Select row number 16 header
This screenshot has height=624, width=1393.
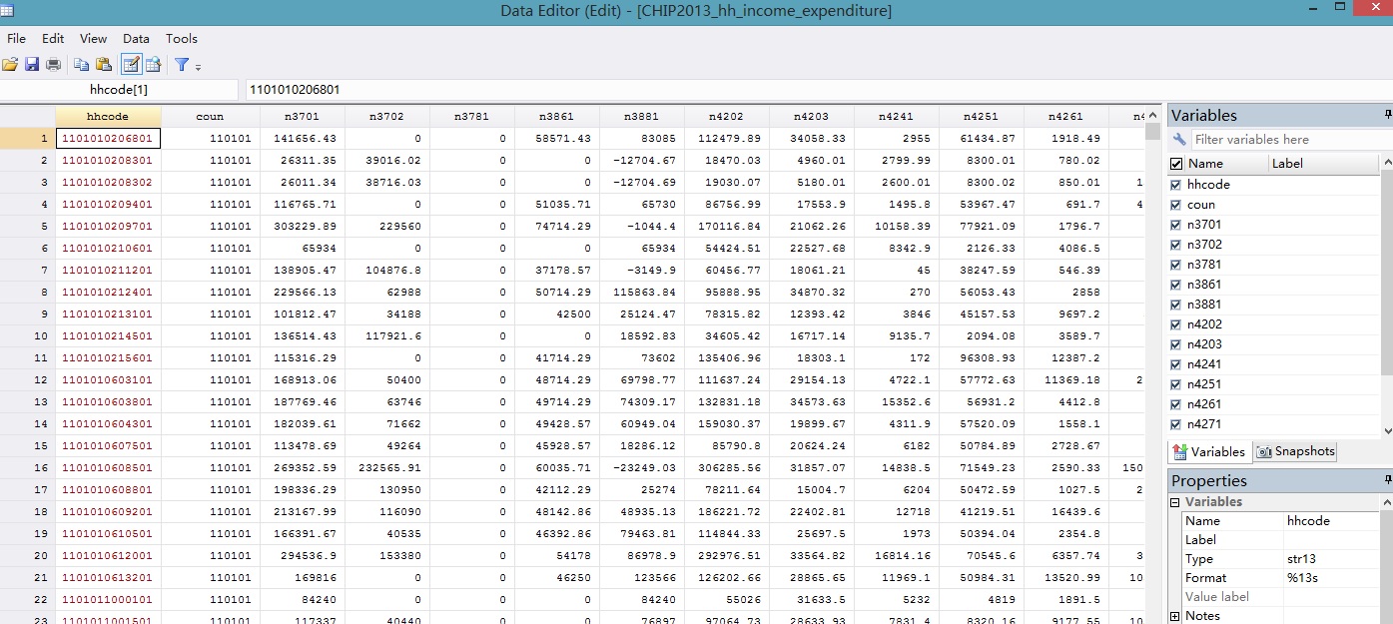[x=28, y=467]
